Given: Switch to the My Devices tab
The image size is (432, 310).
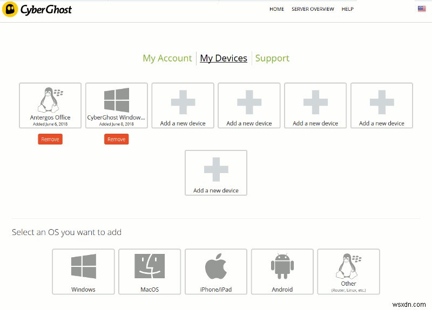Looking at the screenshot, I should coord(224,58).
